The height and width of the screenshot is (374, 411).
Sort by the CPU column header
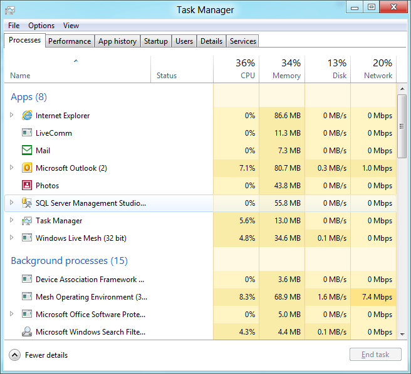click(236, 69)
